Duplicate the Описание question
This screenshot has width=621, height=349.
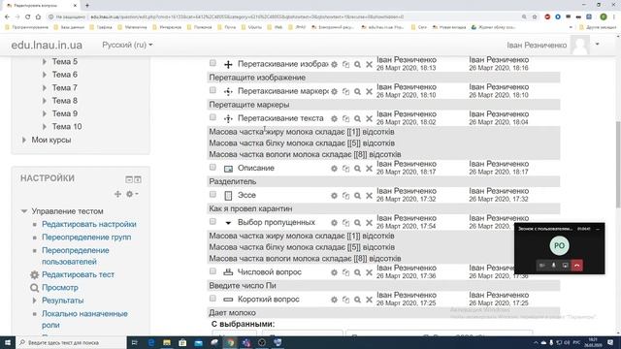point(345,169)
